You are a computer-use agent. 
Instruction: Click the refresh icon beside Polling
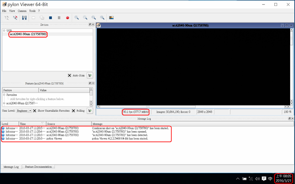[x=90, y=111]
